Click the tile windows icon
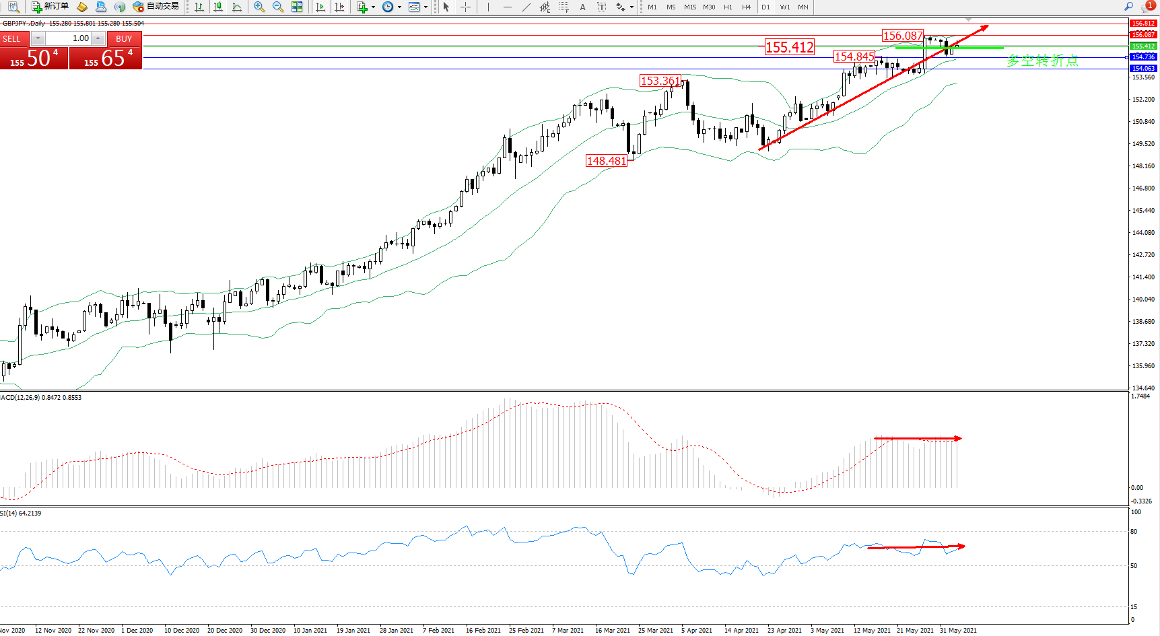This screenshot has width=1160, height=636. click(x=297, y=7)
